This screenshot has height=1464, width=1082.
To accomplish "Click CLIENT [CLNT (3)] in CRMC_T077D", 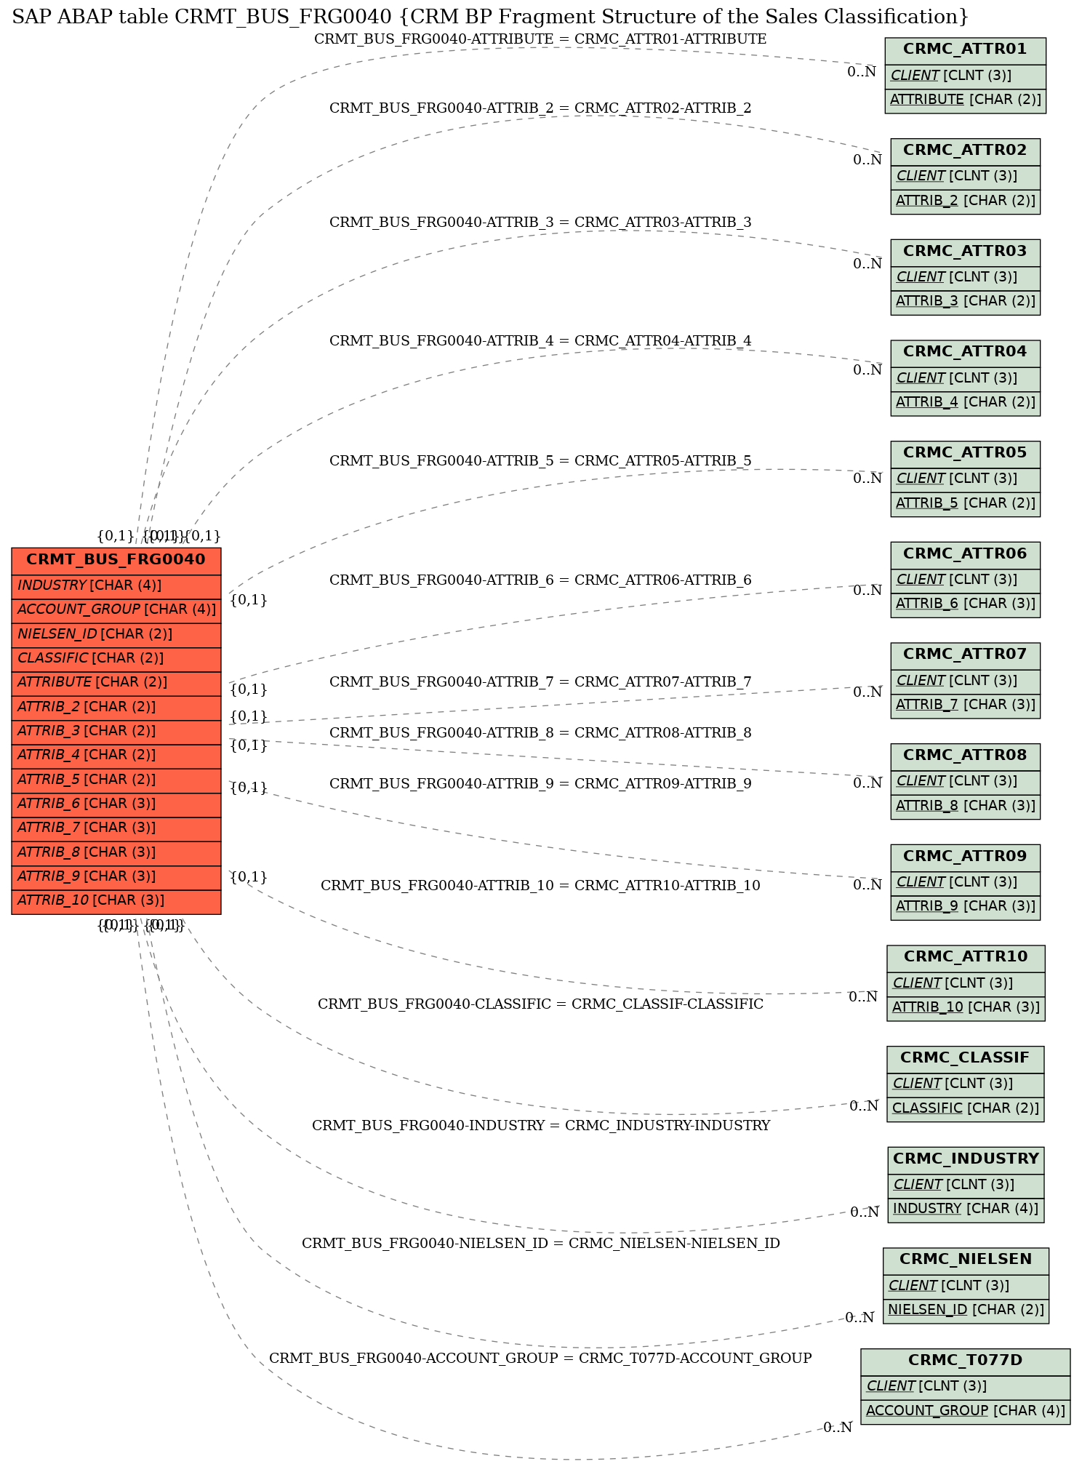I will pyautogui.click(x=965, y=1387).
